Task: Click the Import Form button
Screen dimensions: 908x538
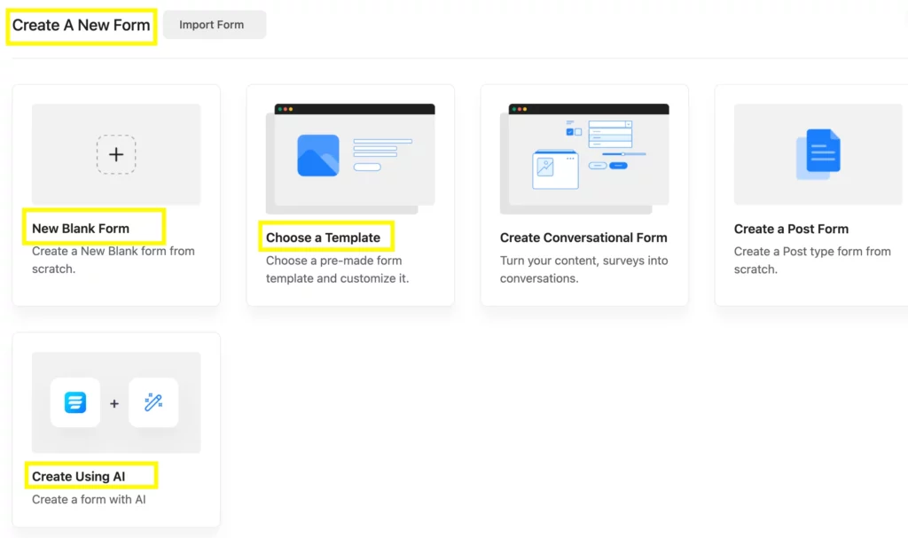Action: 212,25
